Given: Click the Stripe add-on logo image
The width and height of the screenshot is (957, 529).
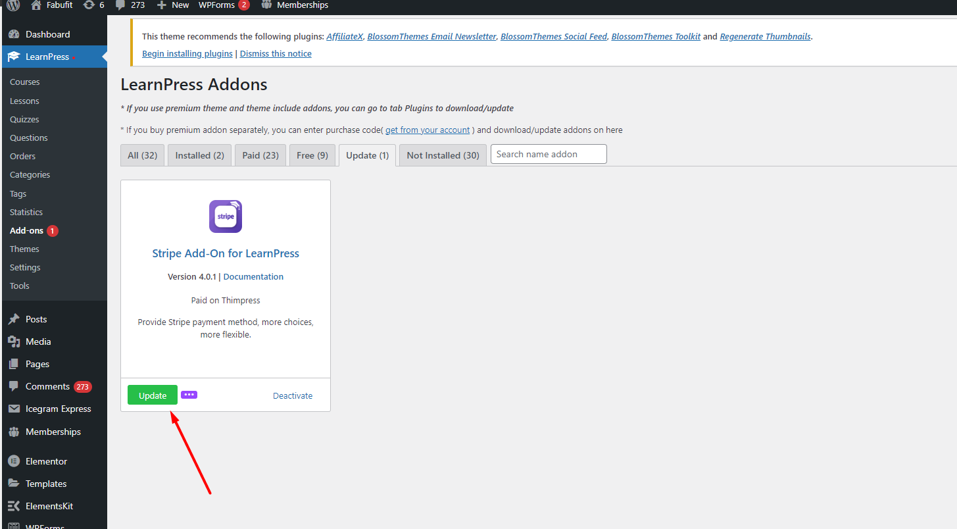Looking at the screenshot, I should pos(226,216).
